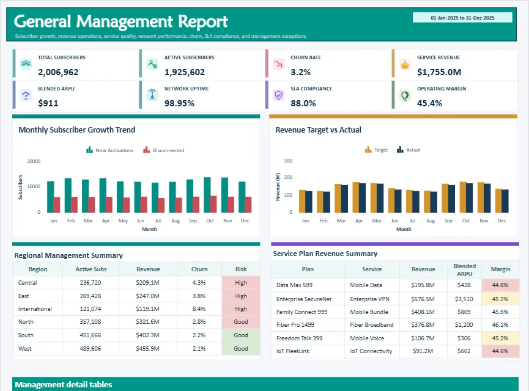This screenshot has width=529, height=391.
Task: Click the Disconnected legend icon
Action: pos(146,150)
